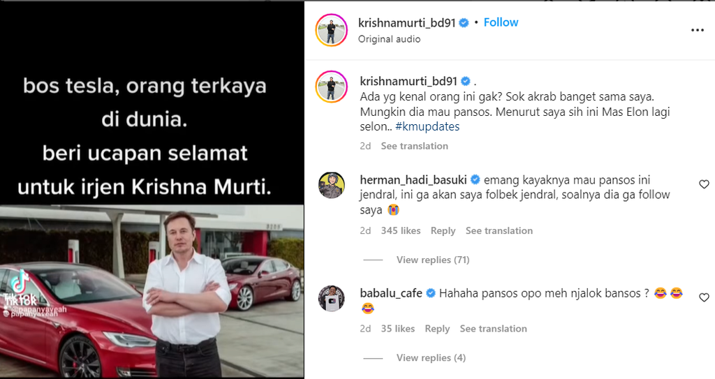Image resolution: width=715 pixels, height=379 pixels.
Task: Reply to herman_hadi_basuki's comment
Action: pyautogui.click(x=443, y=231)
